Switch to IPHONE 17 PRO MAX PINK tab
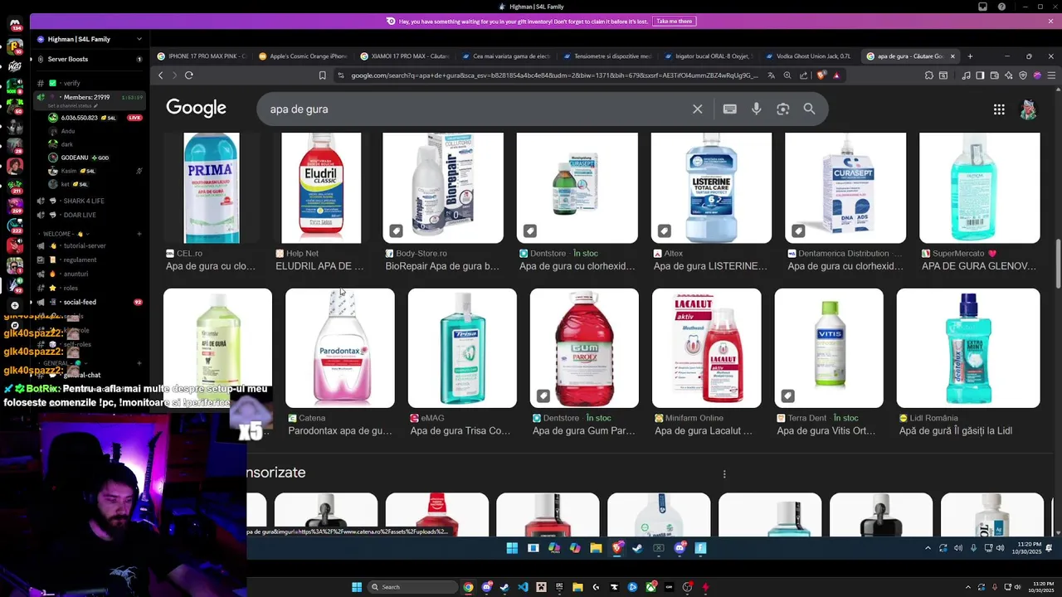The width and height of the screenshot is (1062, 597). (202, 56)
